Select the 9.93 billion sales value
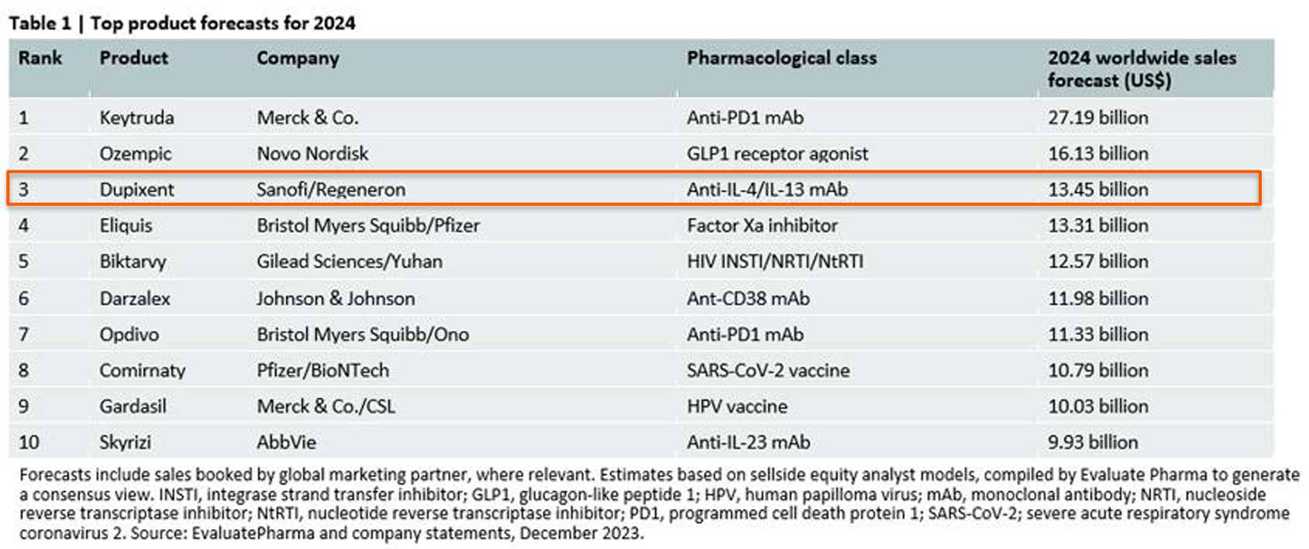 pyautogui.click(x=1093, y=442)
